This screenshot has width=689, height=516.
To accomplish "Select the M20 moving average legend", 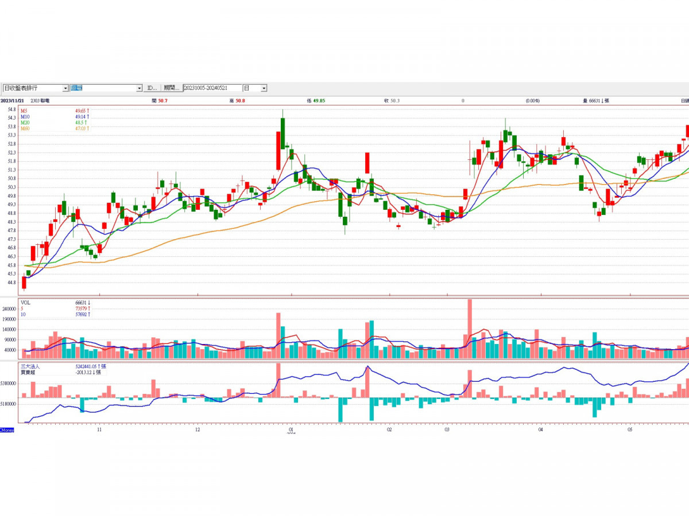I will pyautogui.click(x=25, y=123).
